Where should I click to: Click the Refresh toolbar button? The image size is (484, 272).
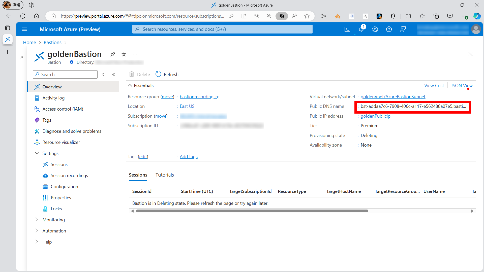click(x=167, y=74)
